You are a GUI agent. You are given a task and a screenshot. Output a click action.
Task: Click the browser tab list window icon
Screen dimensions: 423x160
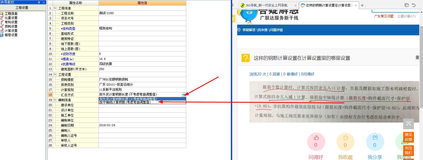click(407, 5)
